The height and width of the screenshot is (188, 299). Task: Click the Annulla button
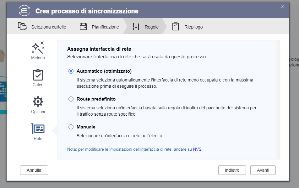(x=34, y=170)
